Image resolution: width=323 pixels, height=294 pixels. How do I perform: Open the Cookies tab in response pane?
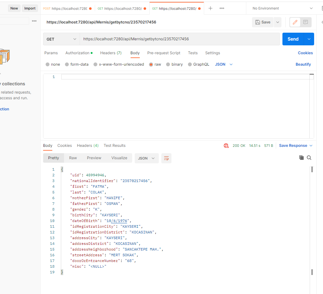[x=64, y=145]
